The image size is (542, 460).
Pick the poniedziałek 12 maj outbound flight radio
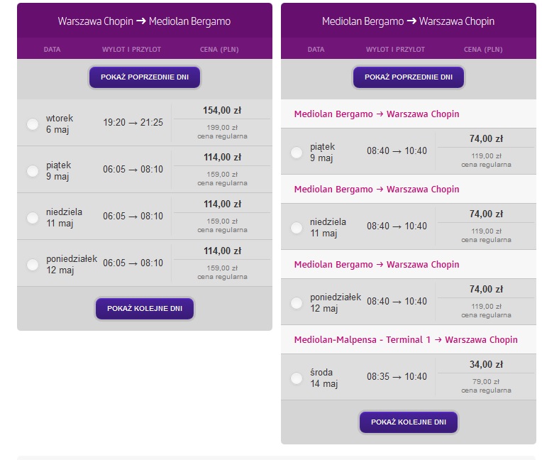(33, 265)
